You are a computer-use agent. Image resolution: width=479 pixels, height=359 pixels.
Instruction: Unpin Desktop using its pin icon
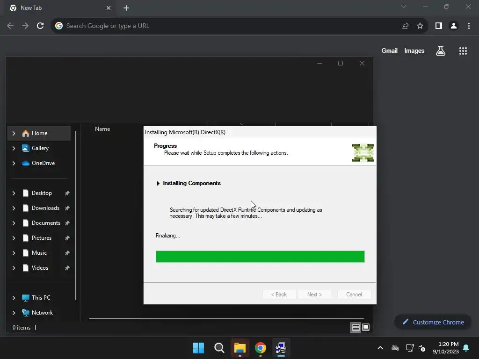pyautogui.click(x=67, y=193)
